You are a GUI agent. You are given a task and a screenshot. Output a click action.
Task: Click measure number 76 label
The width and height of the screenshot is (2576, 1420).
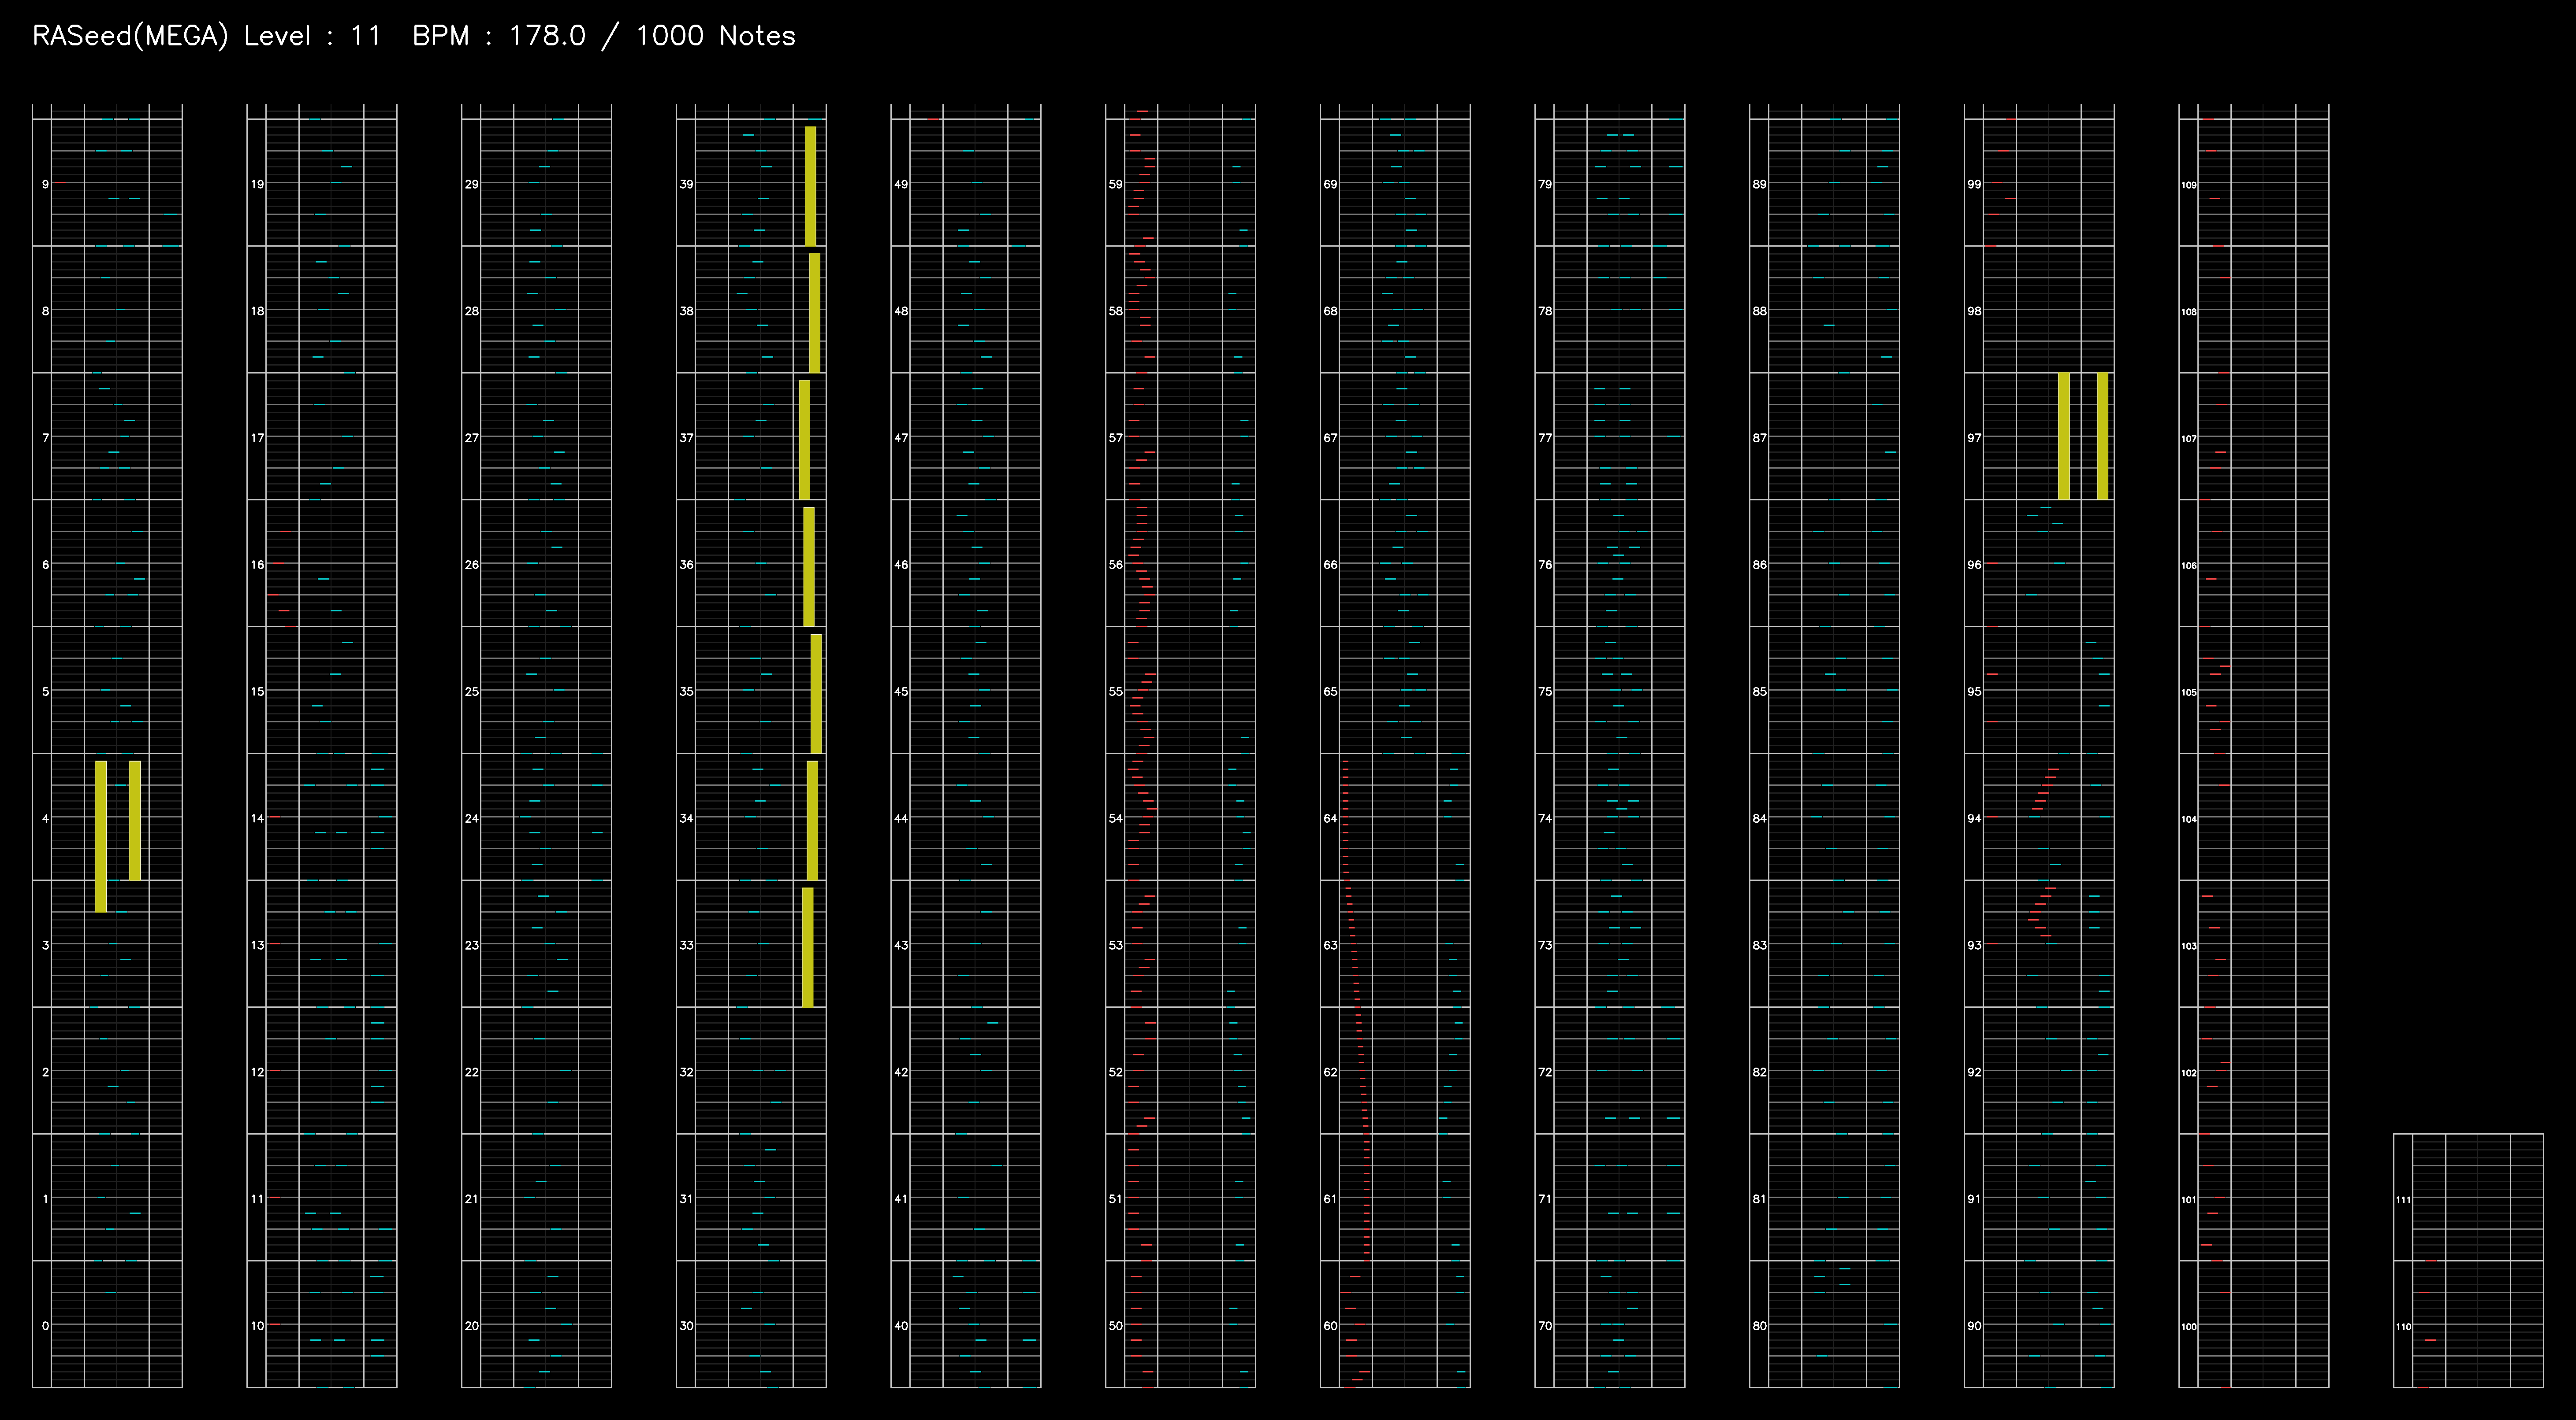pos(1545,565)
